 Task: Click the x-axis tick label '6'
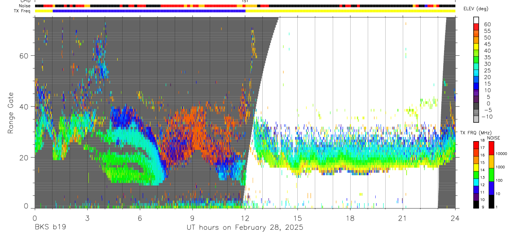pos(140,218)
